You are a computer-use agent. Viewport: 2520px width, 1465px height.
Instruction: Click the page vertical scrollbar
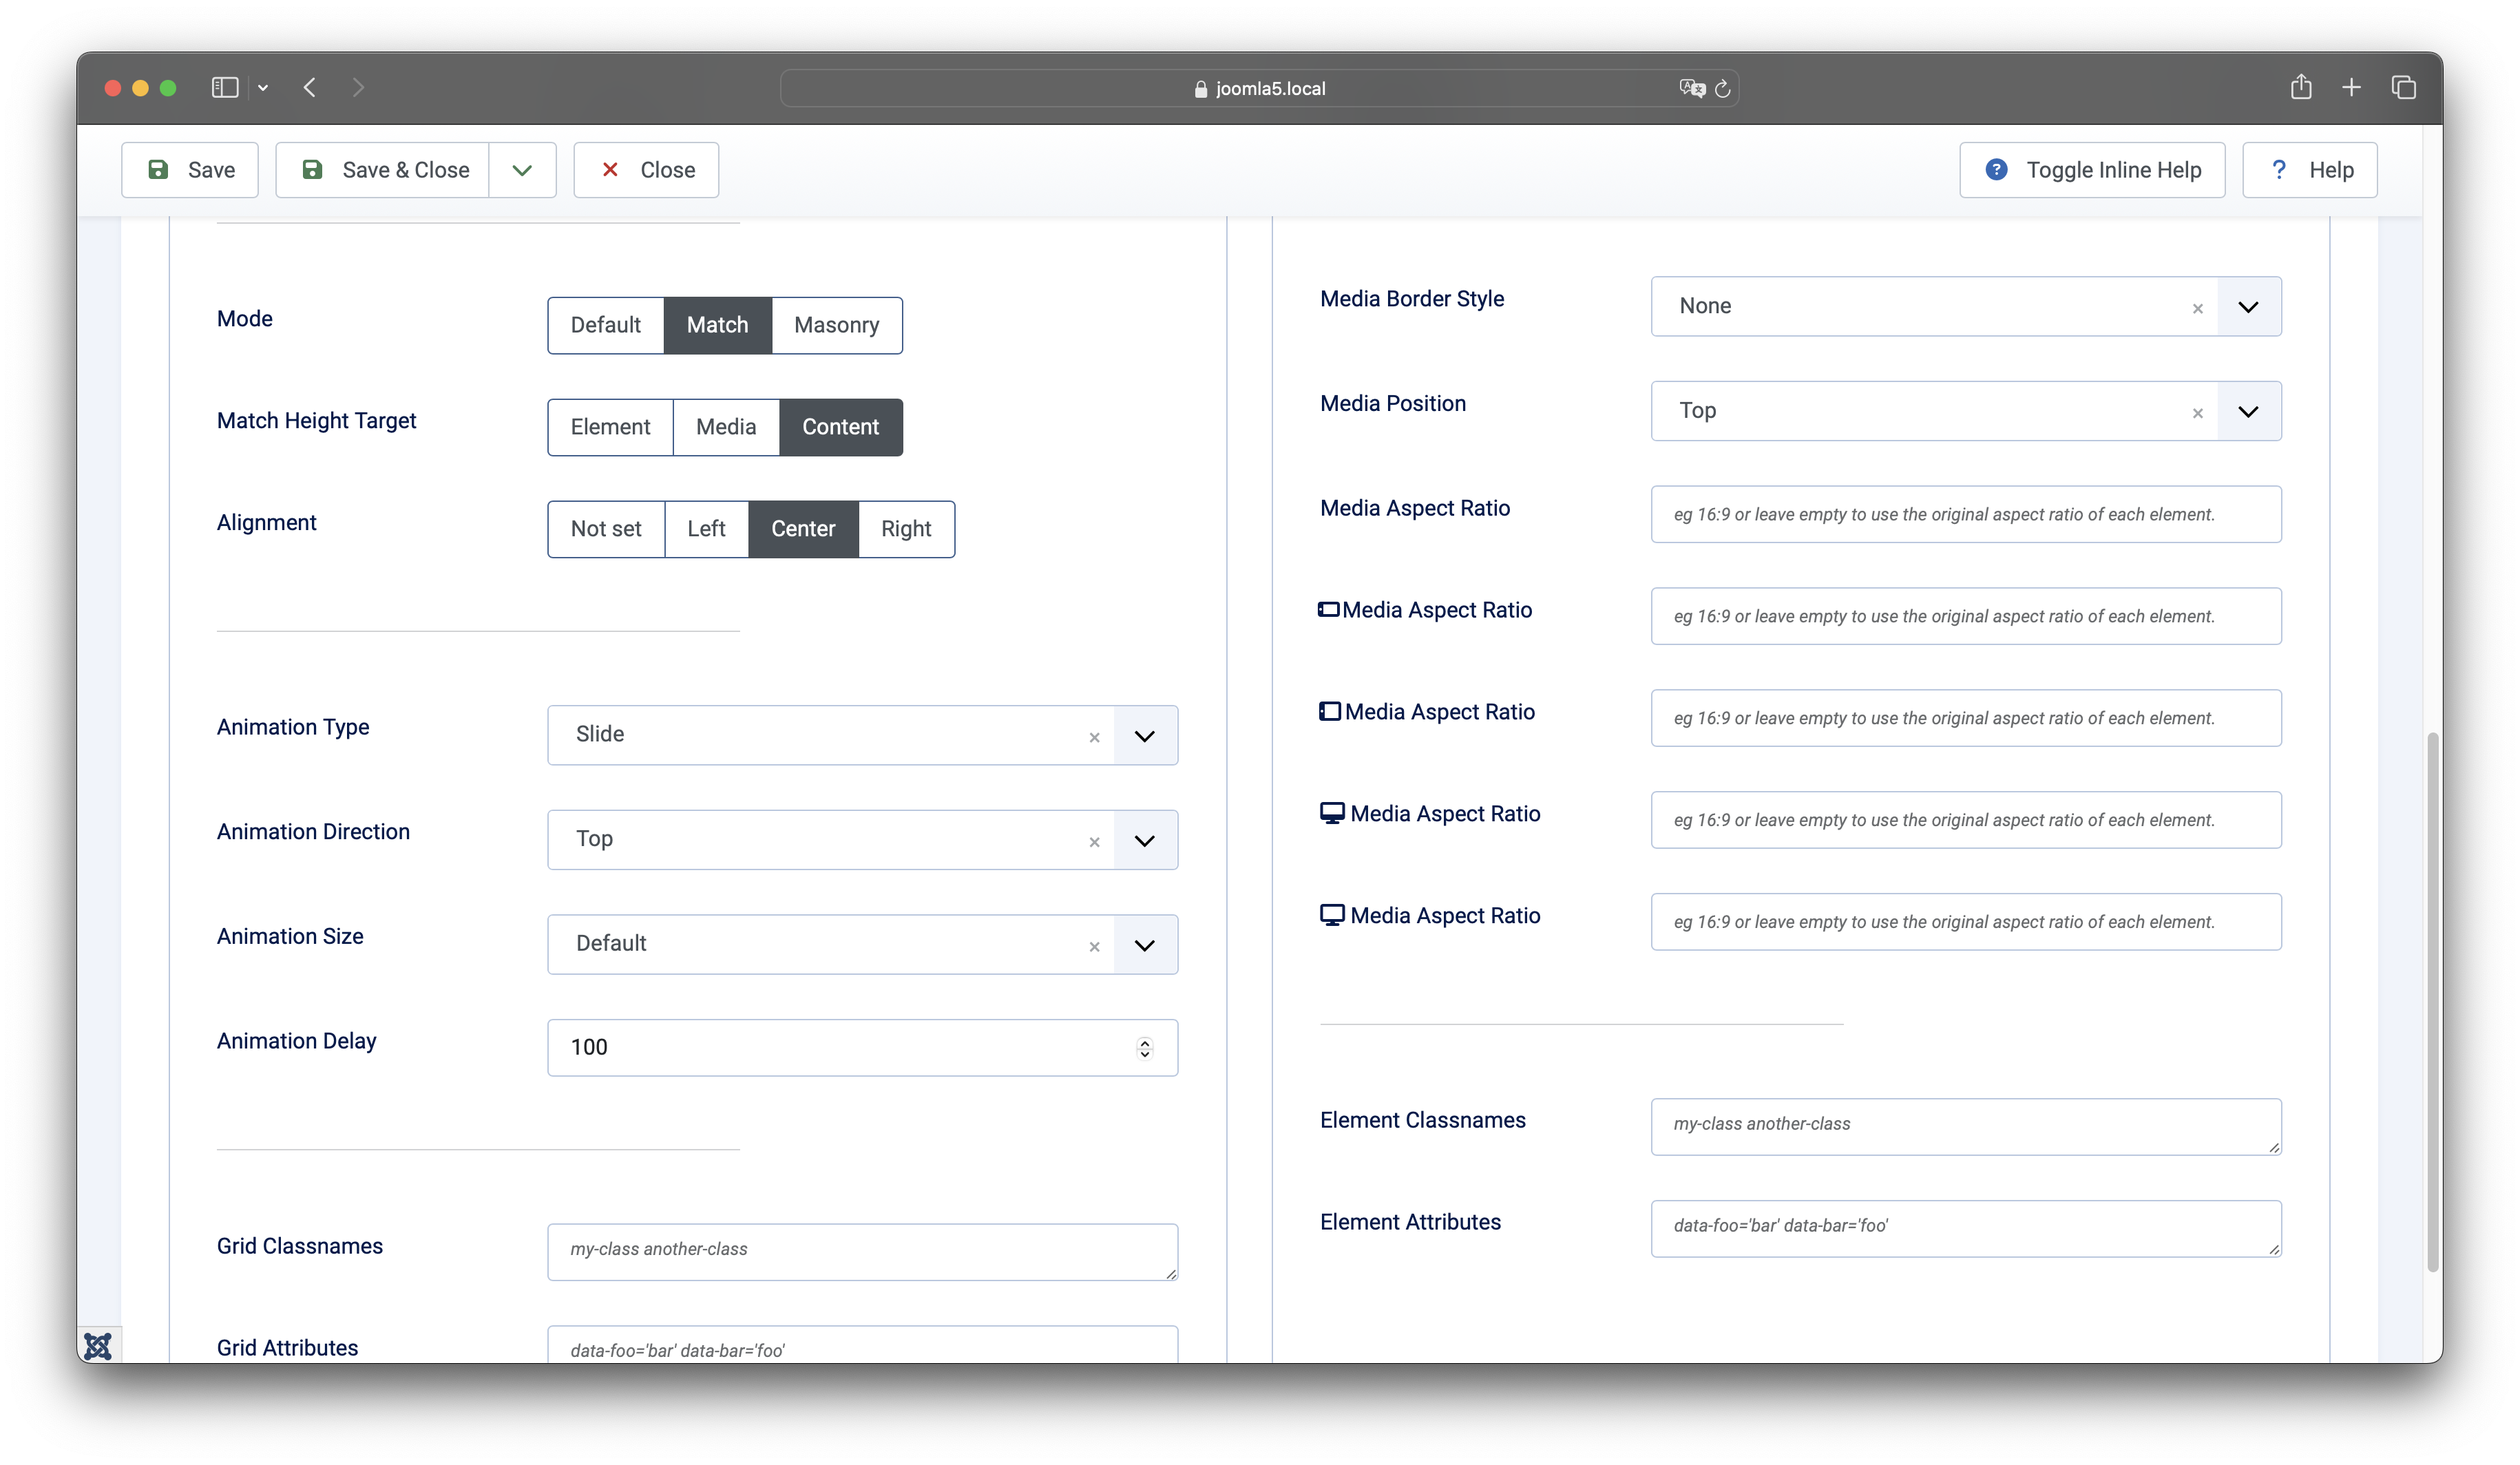point(2433,1002)
